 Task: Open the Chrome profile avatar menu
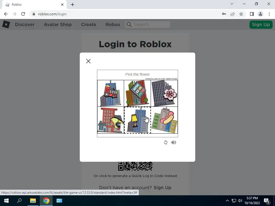point(260,14)
